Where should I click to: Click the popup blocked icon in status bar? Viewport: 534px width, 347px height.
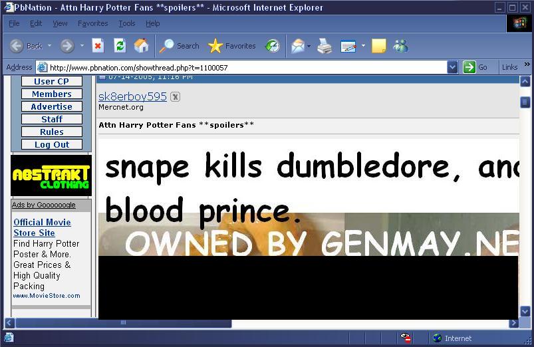[405, 338]
